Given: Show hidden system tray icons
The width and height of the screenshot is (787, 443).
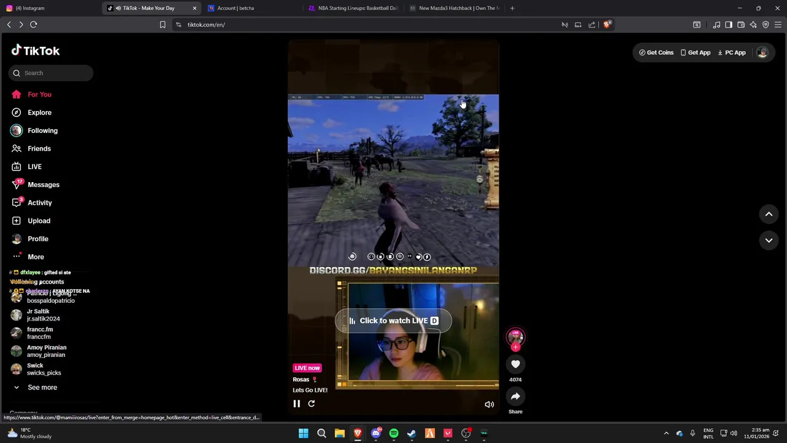Looking at the screenshot, I should point(666,433).
